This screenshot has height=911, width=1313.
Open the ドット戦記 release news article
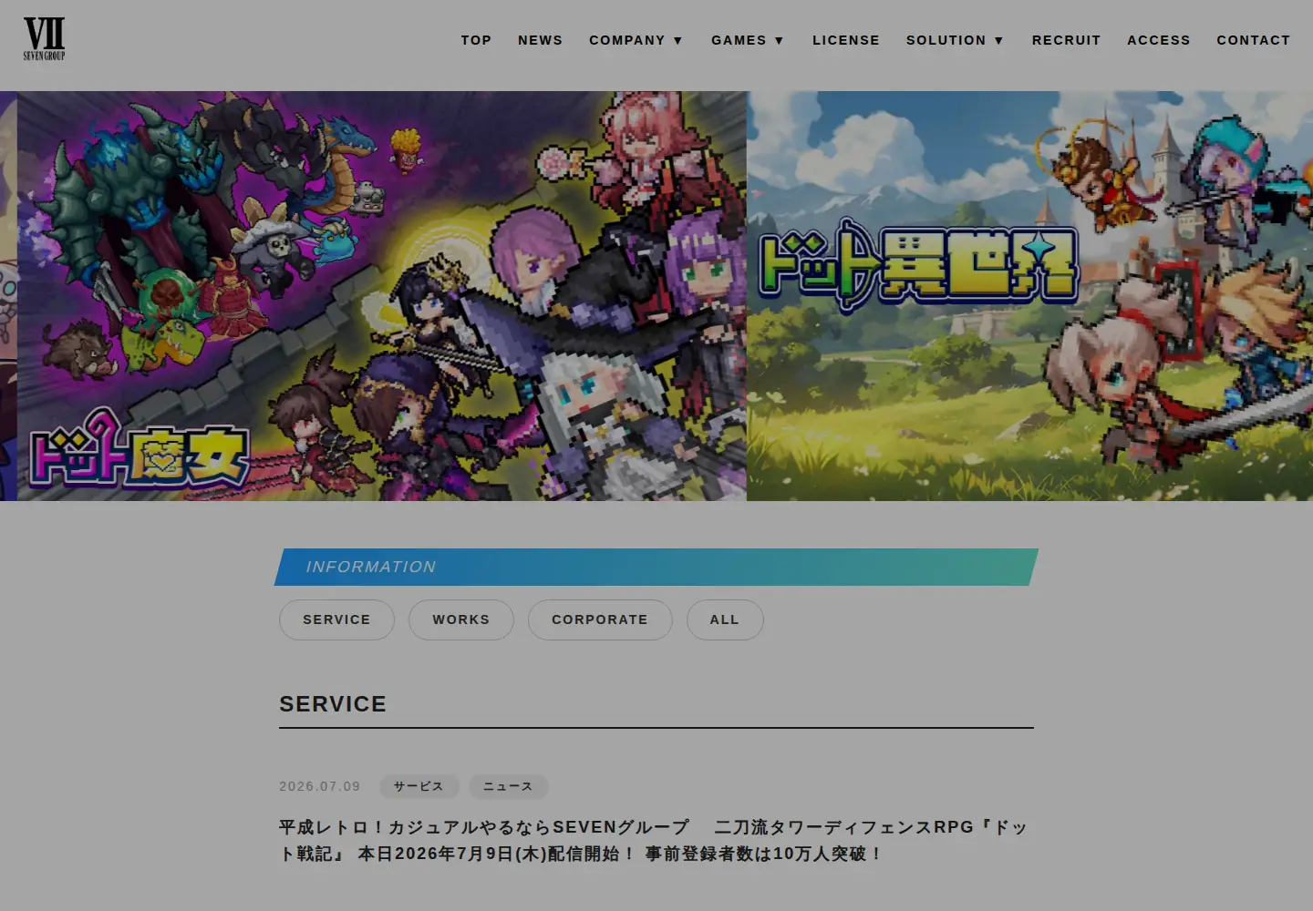pos(654,841)
